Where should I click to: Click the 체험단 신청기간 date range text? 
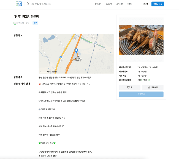pyautogui.click(x=148, y=67)
